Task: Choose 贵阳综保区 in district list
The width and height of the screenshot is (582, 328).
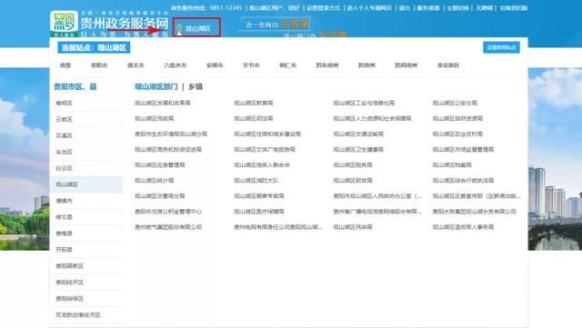Action: (69, 299)
